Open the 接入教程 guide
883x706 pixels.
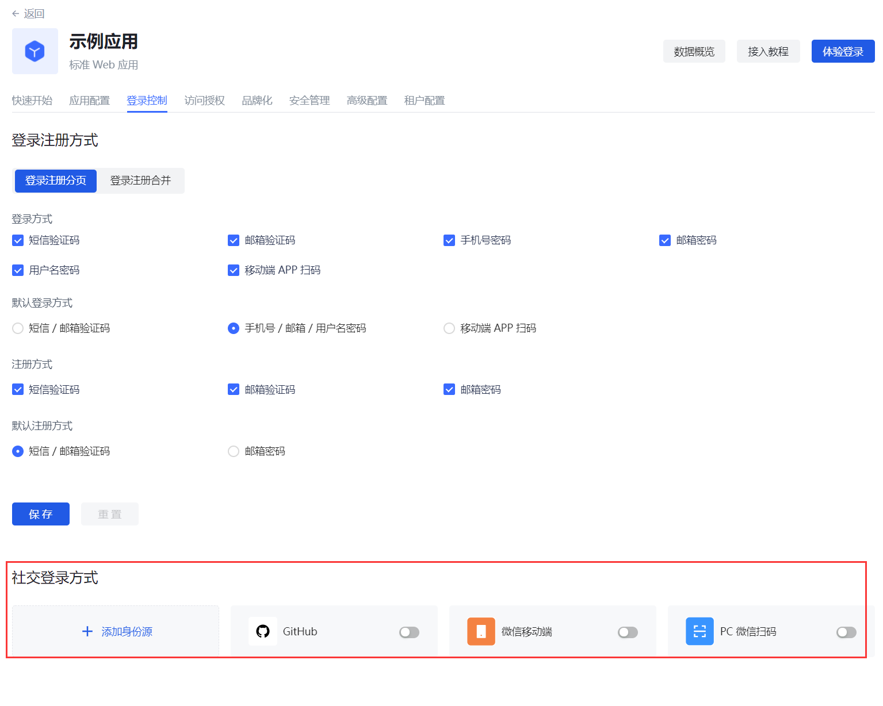768,51
